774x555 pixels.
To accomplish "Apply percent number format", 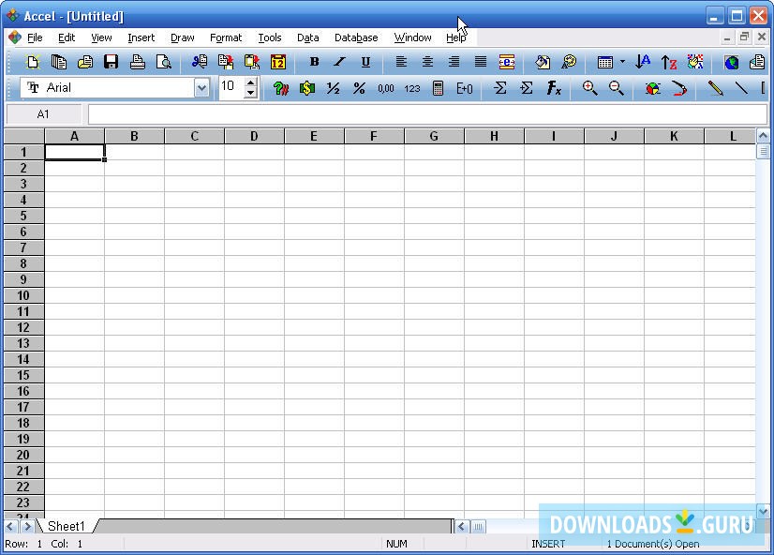I will (x=360, y=88).
